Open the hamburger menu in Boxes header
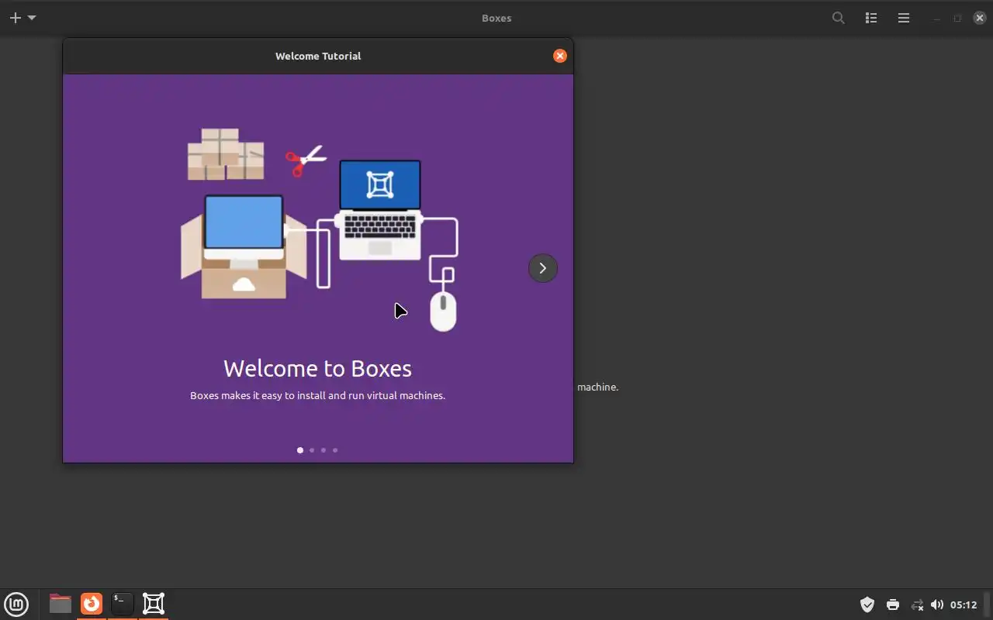 (x=904, y=18)
